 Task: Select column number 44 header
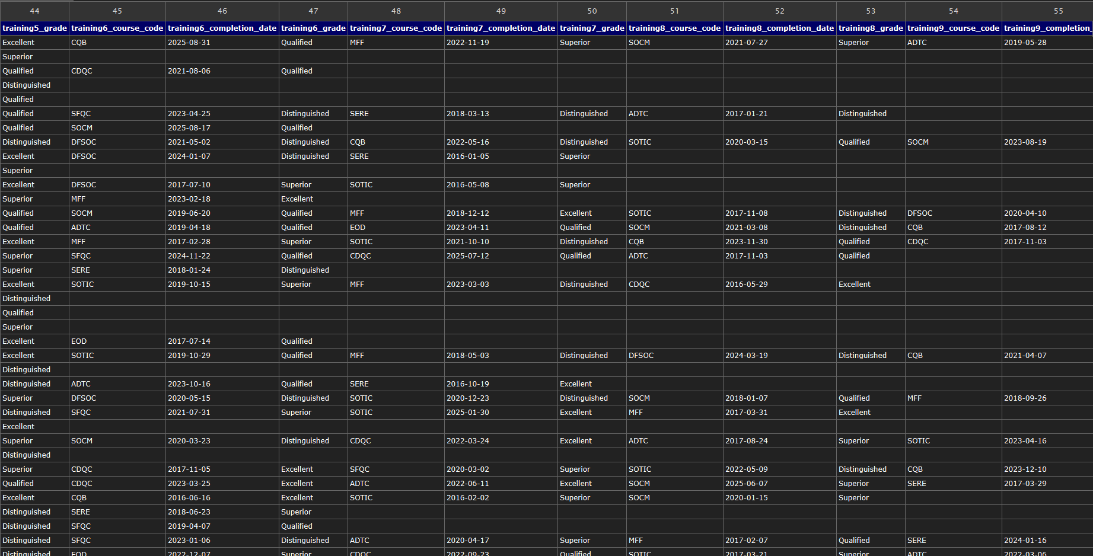[x=34, y=11]
